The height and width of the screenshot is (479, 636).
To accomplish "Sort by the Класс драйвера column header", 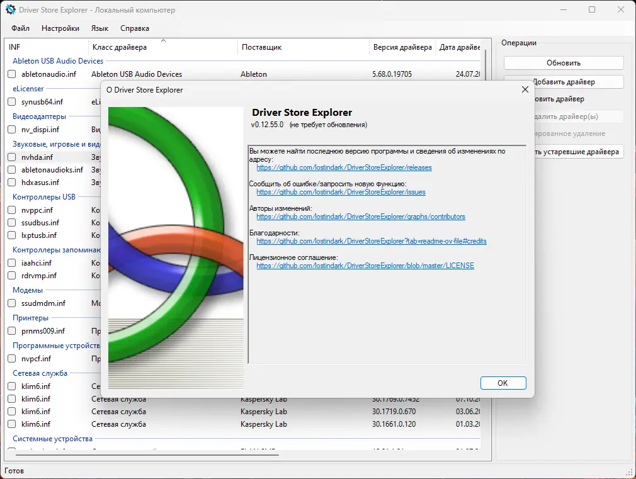I will click(162, 47).
